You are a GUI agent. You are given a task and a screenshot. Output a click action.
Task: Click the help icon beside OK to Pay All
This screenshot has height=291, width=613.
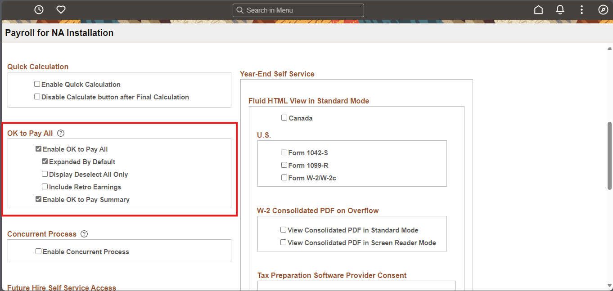[60, 133]
